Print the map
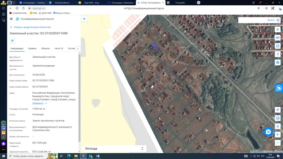Image resolution: width=283 pixels, height=159 pixels. click(277, 62)
